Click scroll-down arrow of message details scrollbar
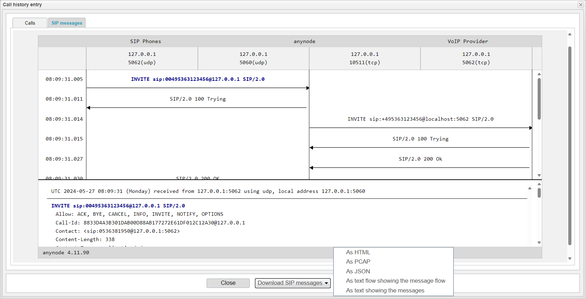Screen dimensions: 586x299 tap(539, 243)
